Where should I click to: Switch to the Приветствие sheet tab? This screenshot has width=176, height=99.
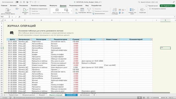click(13, 95)
